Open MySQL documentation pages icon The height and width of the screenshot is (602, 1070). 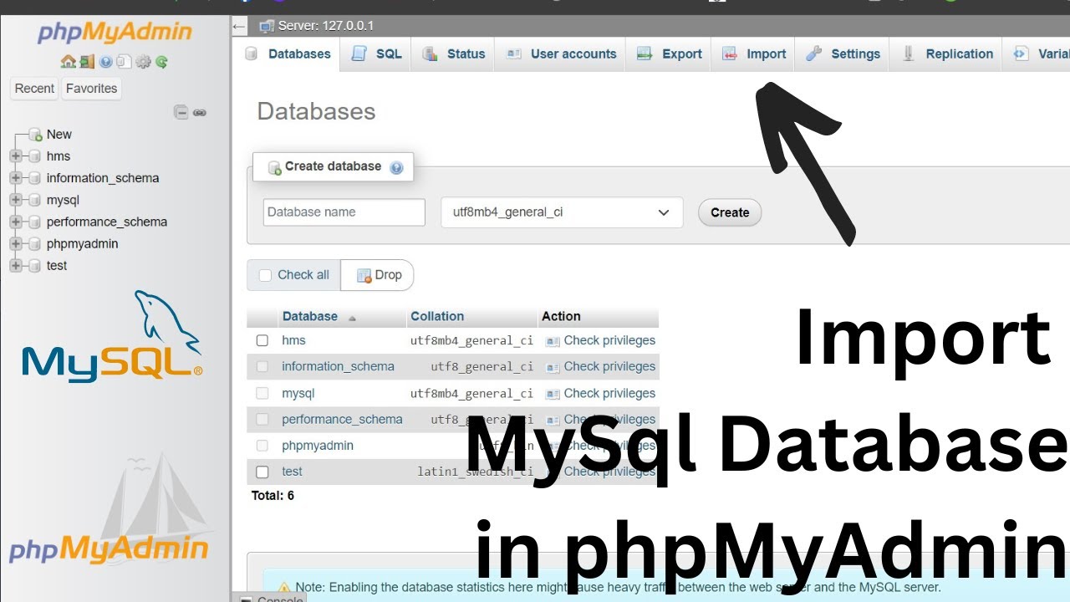[x=124, y=62]
